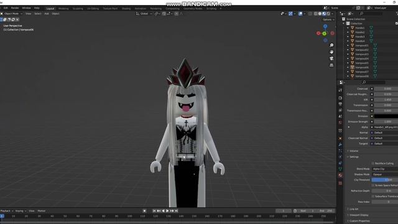Select wireframe viewport shading icon
398x224 pixels.
[315, 14]
